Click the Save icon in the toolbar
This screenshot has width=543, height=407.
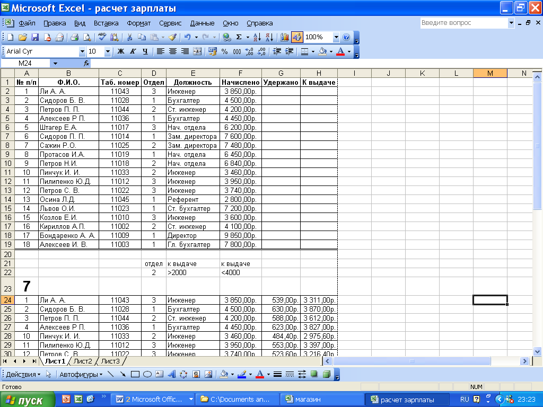pyautogui.click(x=35, y=37)
